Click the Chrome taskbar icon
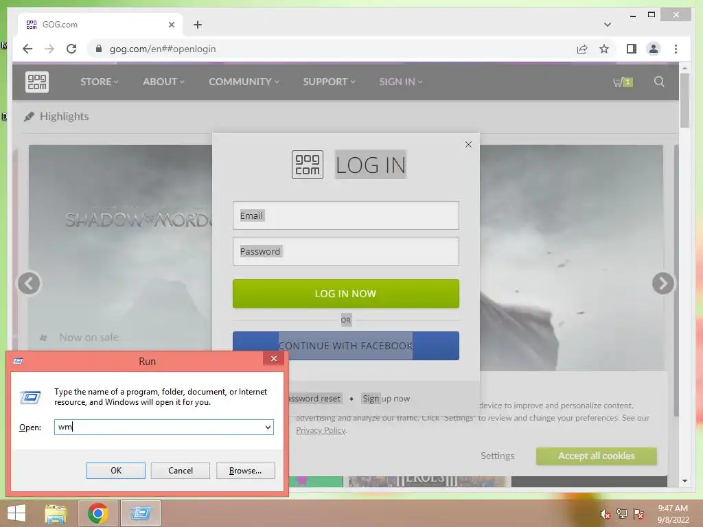 click(97, 513)
